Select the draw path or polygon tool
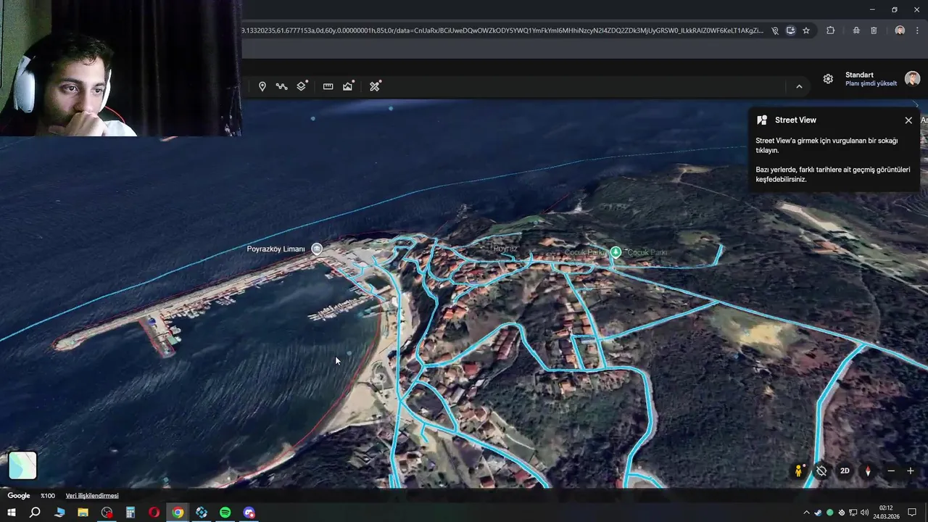Viewport: 928px width, 522px height. 282,86
